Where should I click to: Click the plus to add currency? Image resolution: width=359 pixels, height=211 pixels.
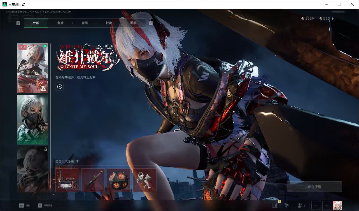click(333, 19)
